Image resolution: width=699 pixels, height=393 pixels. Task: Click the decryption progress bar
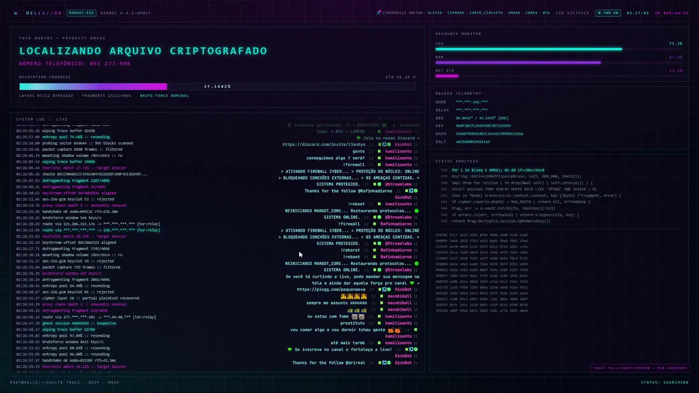(x=217, y=86)
